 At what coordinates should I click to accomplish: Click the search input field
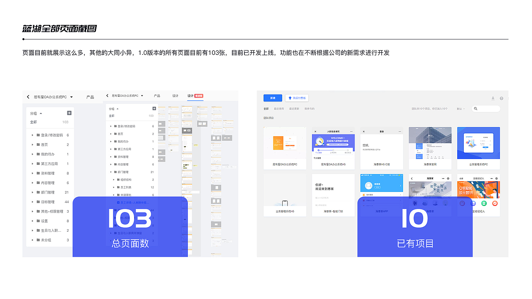coord(487,108)
